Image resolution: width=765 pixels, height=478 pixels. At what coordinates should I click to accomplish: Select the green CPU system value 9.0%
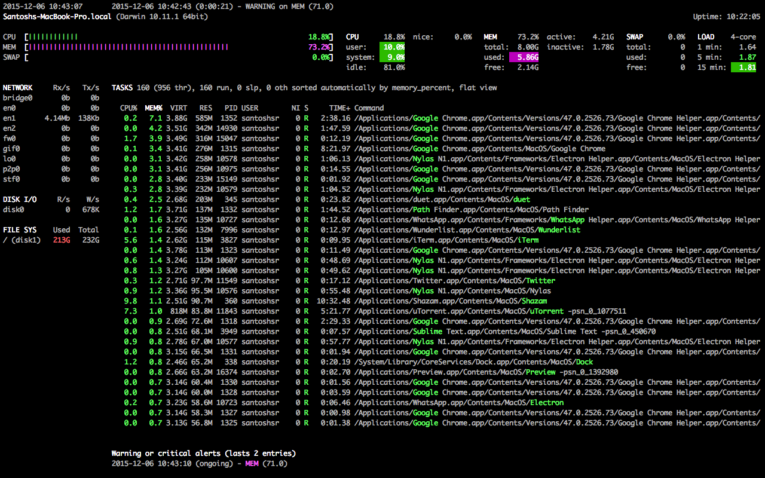point(392,57)
